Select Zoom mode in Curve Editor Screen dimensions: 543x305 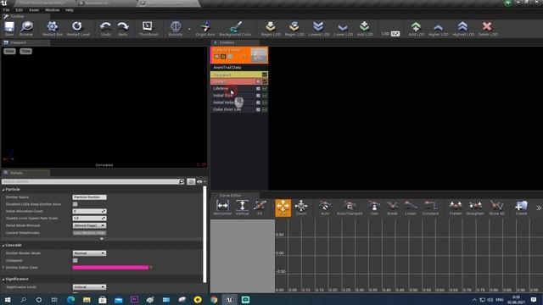[301, 208]
